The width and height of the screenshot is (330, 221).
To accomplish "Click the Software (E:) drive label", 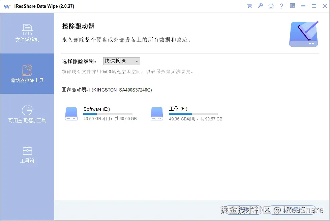I will click(96, 109).
